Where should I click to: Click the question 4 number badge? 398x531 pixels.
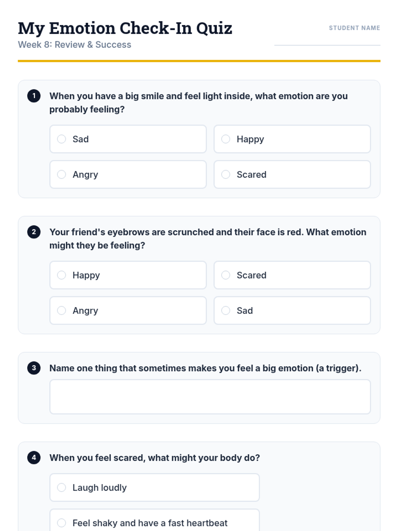click(x=34, y=458)
